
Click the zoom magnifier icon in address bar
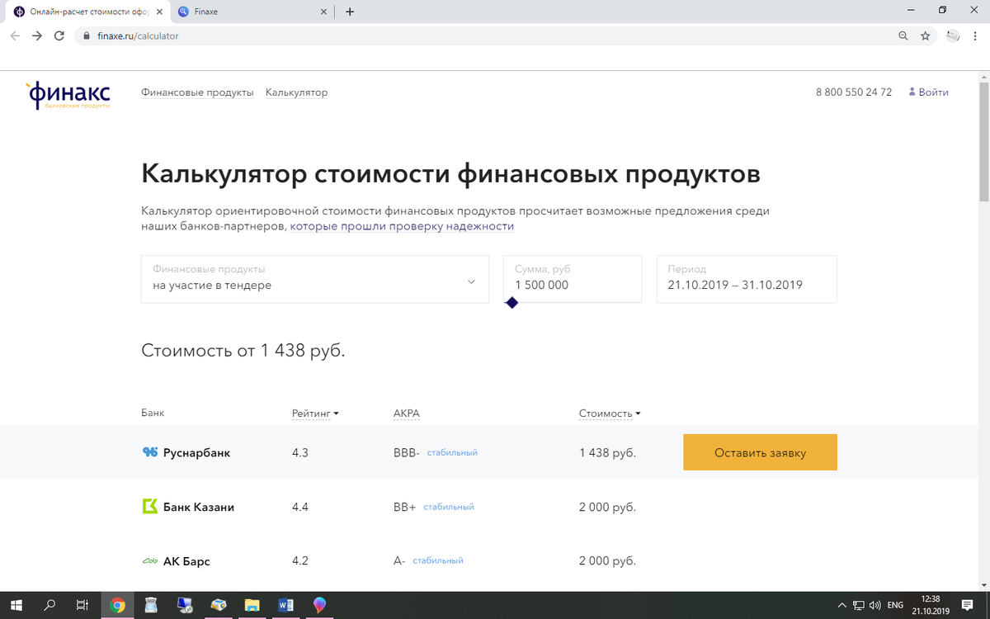pos(903,35)
